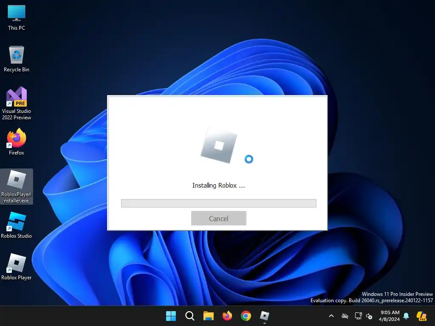The image size is (435, 326).
Task: Select the Firefox desktop shortcut
Action: pos(17,142)
